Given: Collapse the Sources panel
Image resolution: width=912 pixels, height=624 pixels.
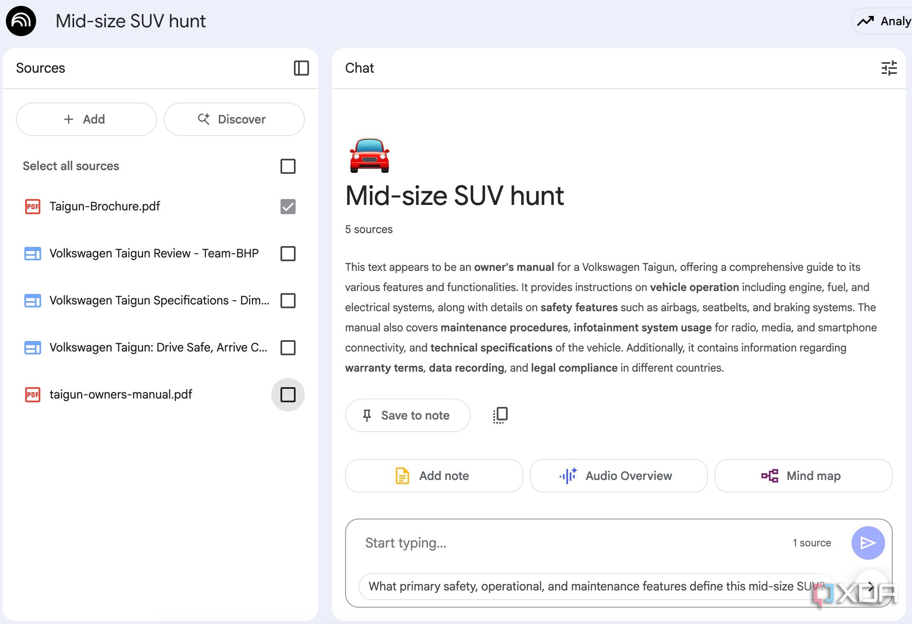Looking at the screenshot, I should (301, 68).
